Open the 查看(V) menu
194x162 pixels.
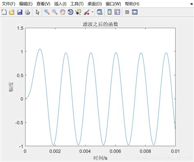pyautogui.click(x=43, y=4)
